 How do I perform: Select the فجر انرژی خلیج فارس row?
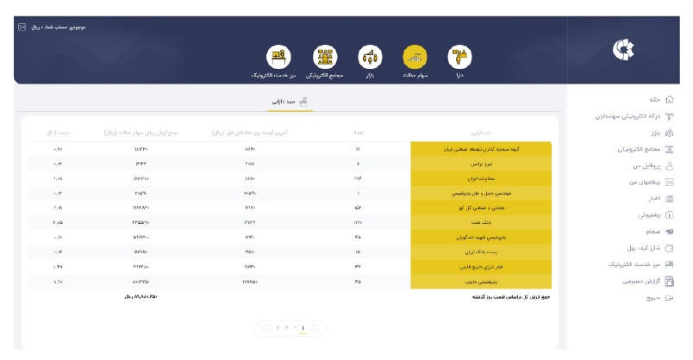click(x=290, y=267)
